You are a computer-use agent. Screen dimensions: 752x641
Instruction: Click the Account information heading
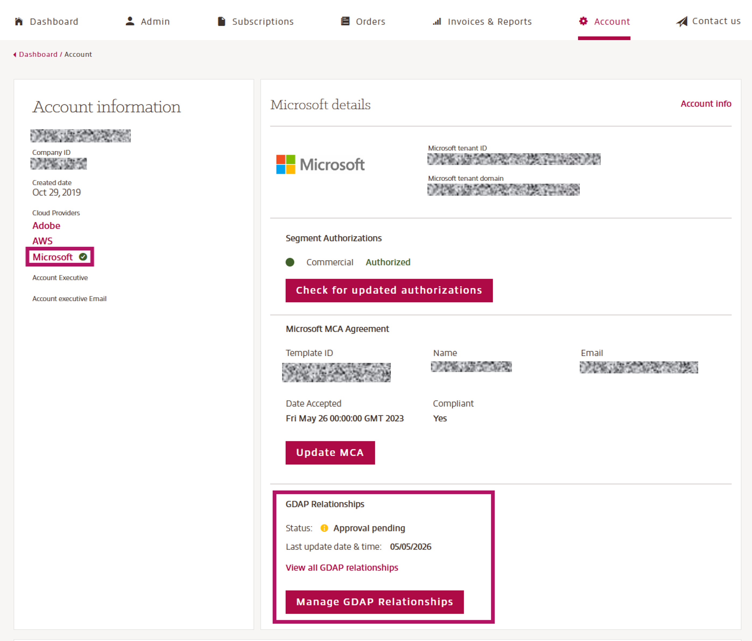pyautogui.click(x=106, y=107)
